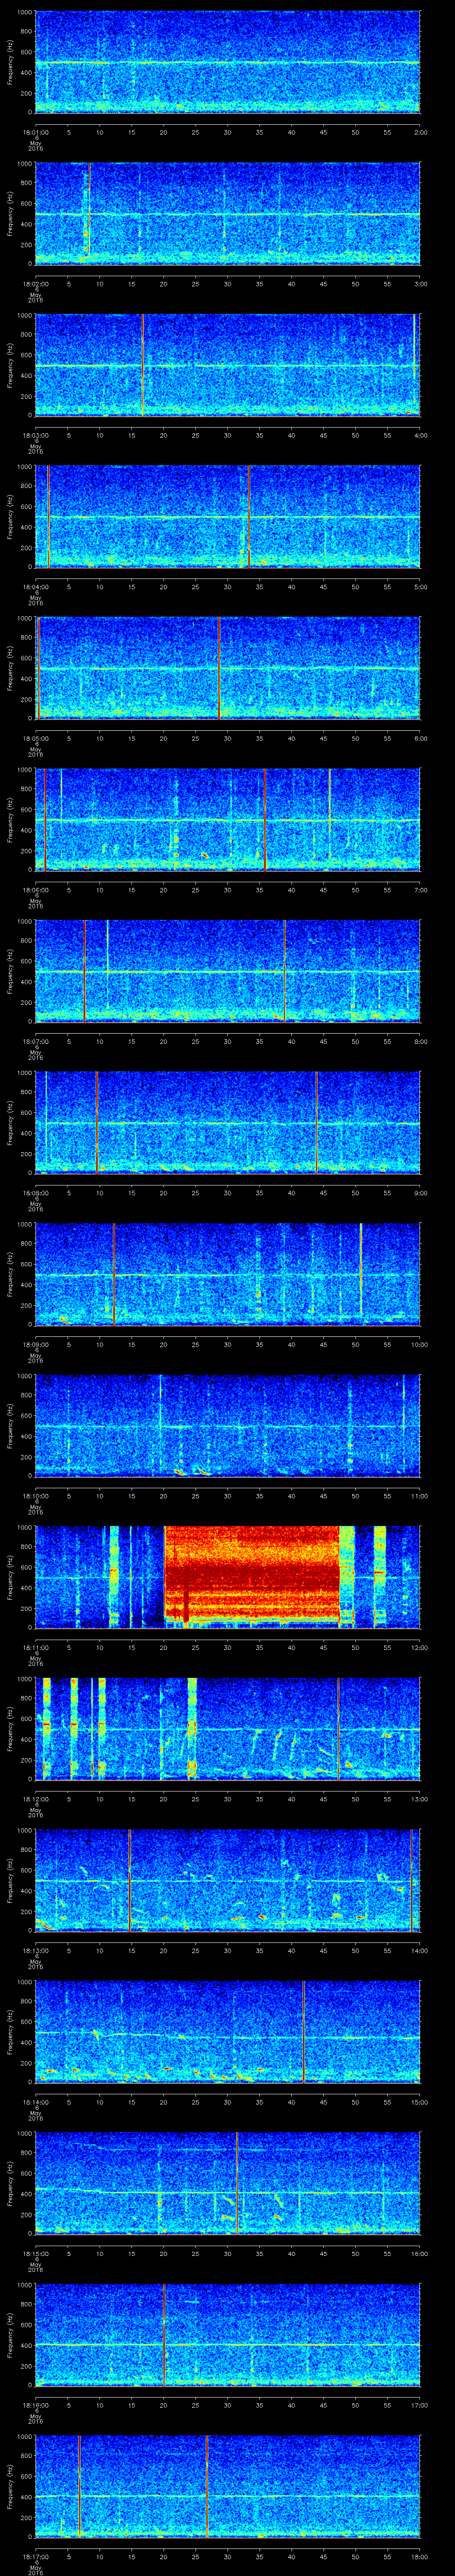Click the spectrogram panel starting at 18:16:00

227,2335
